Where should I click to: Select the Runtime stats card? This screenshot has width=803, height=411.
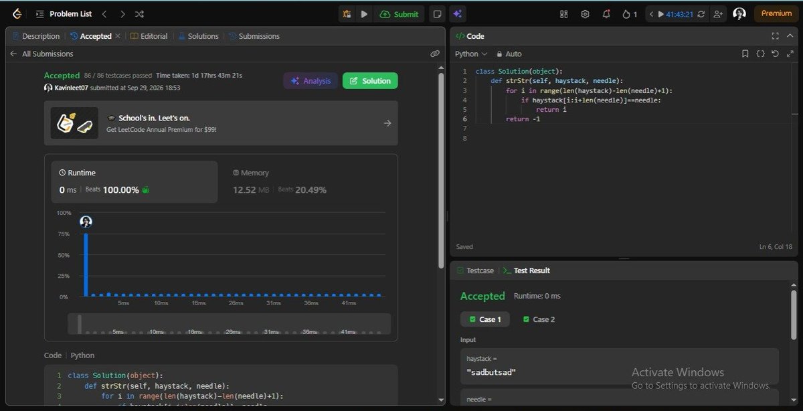135,181
